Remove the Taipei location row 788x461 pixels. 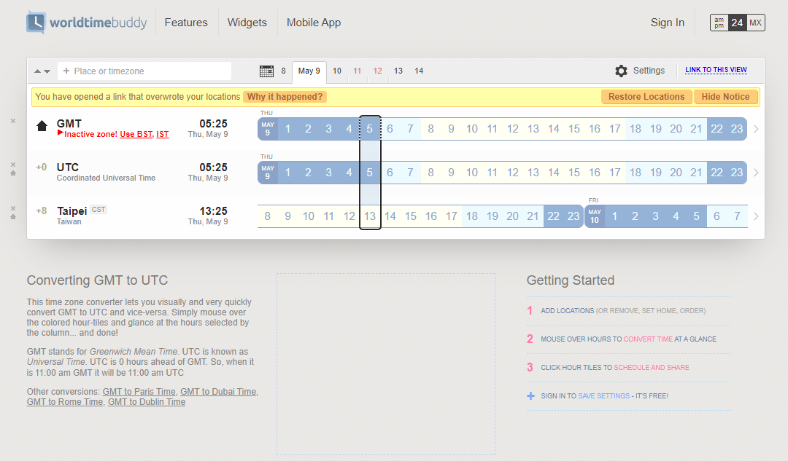(x=13, y=208)
